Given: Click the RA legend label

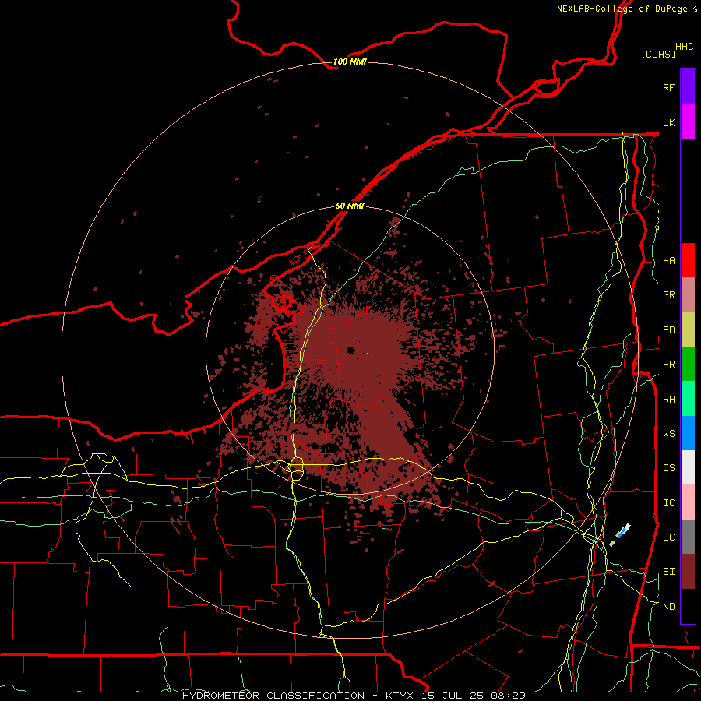Looking at the screenshot, I should click(668, 400).
